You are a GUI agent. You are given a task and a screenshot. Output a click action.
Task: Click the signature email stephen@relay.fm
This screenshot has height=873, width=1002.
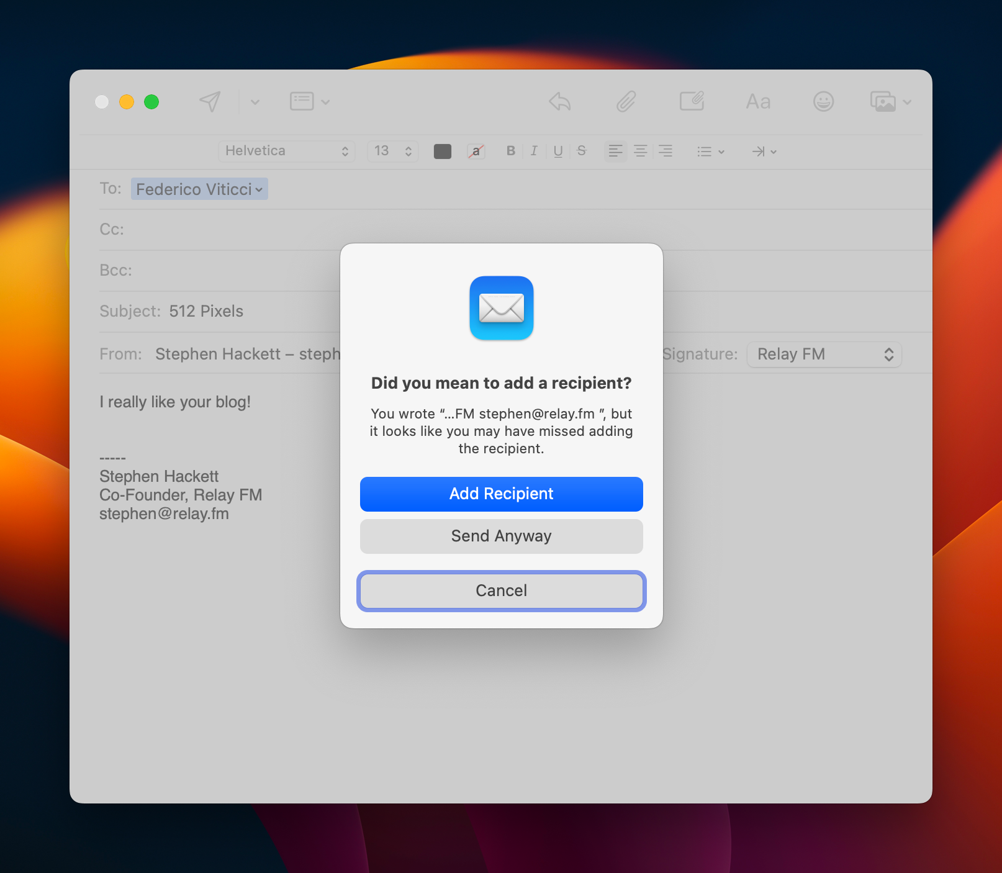pos(164,514)
